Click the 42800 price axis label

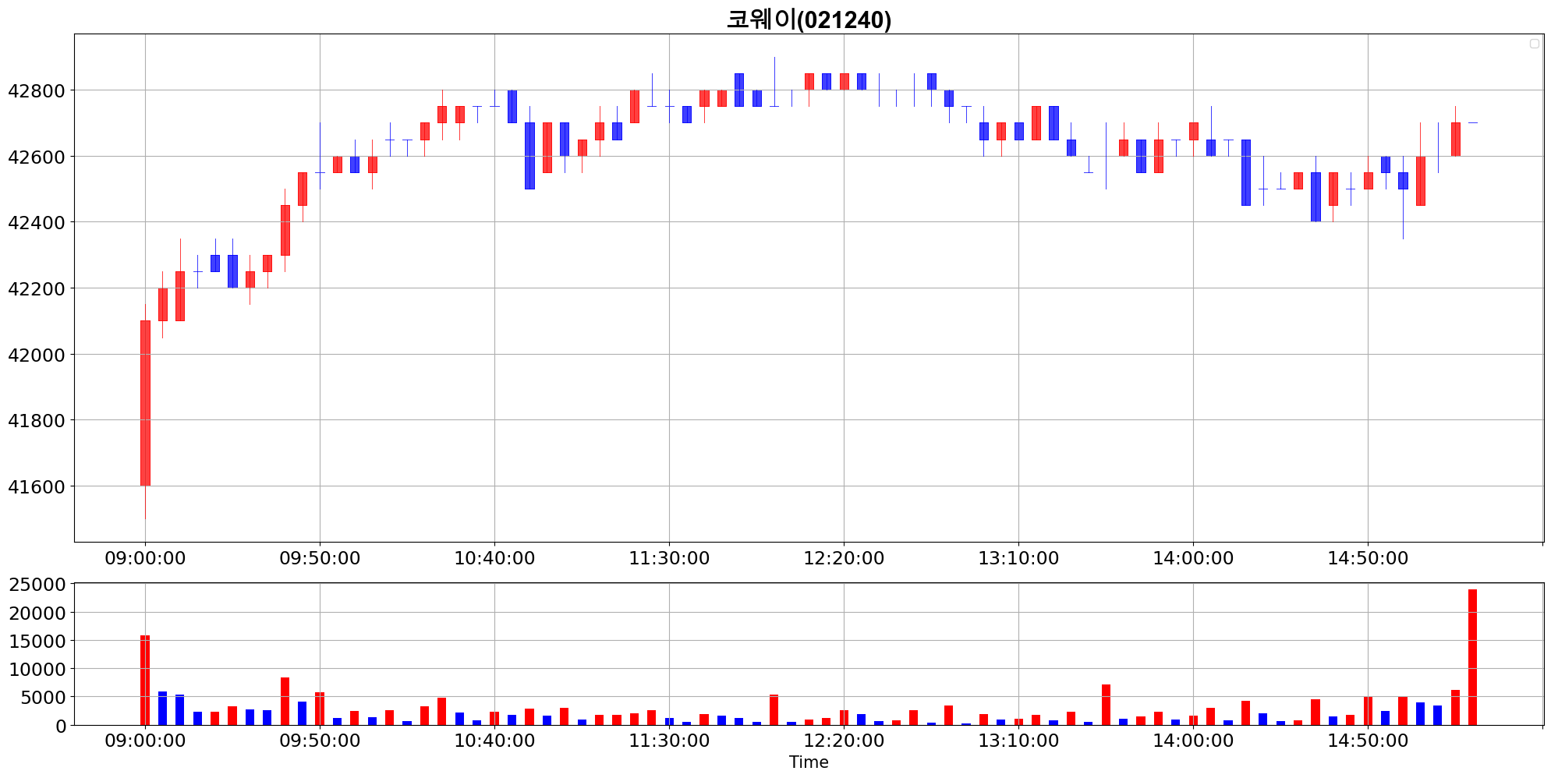37,91
